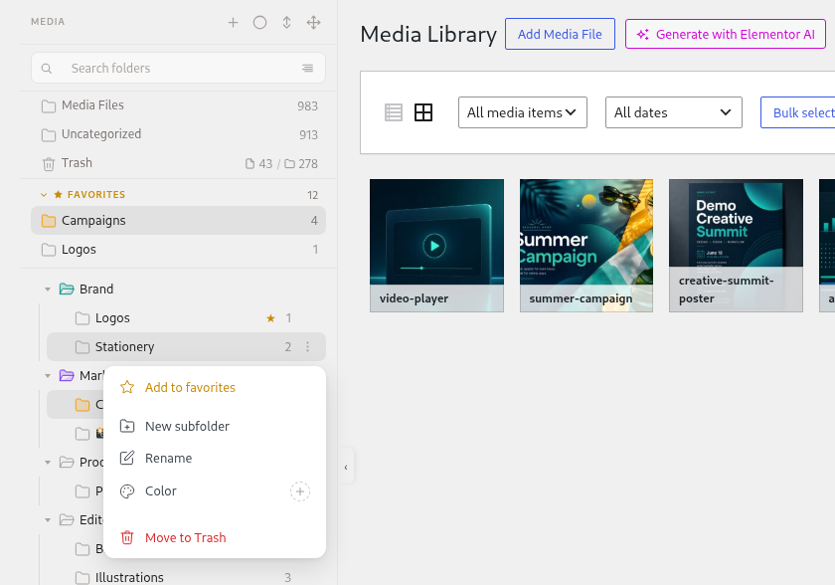Open the creative-summit-poster thumbnail
835x585 pixels.
[x=736, y=246]
